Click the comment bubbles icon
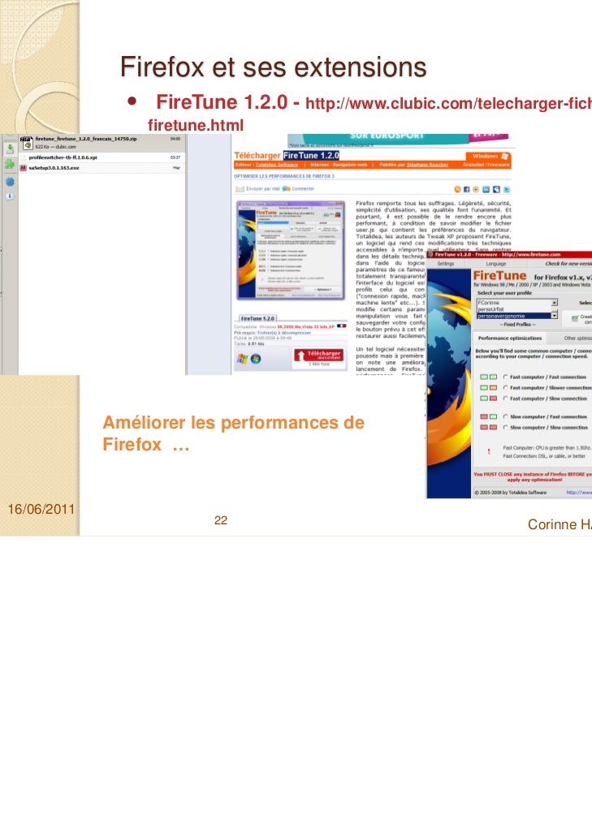The width and height of the screenshot is (592, 836). [287, 189]
